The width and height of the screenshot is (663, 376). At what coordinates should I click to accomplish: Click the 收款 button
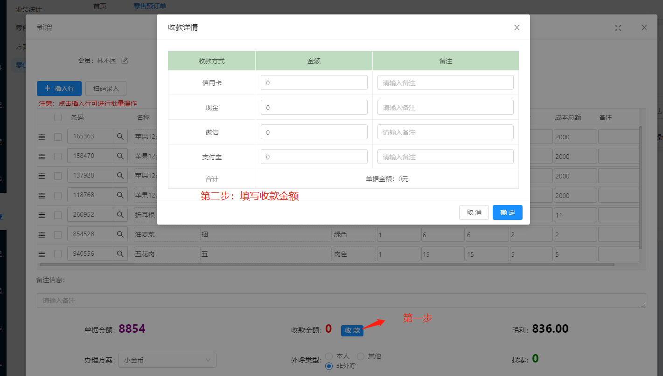352,330
